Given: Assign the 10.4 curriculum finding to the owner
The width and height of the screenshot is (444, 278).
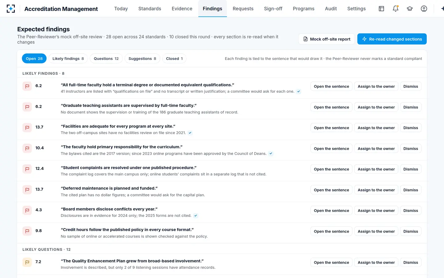Looking at the screenshot, I should click(376, 149).
